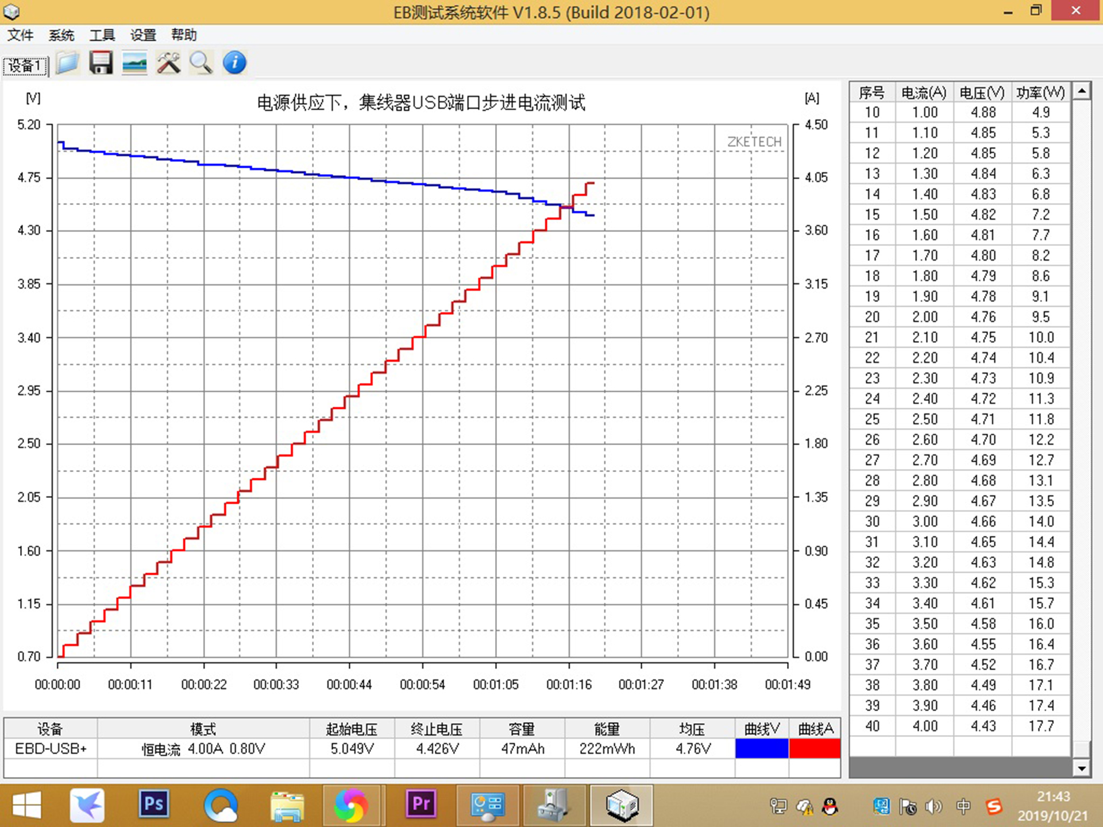Click the magnifier search icon
Viewport: 1103px width, 827px height.
click(x=201, y=63)
